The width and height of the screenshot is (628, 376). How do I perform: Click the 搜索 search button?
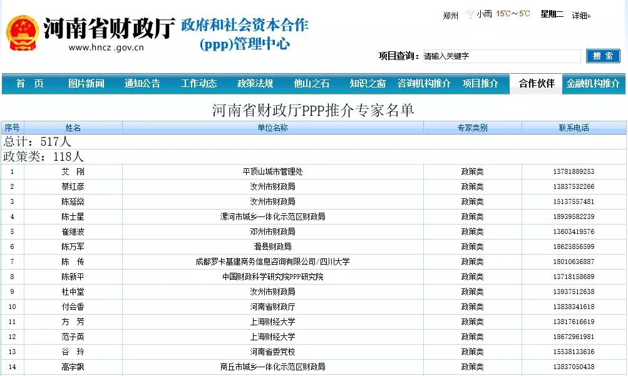[603, 56]
